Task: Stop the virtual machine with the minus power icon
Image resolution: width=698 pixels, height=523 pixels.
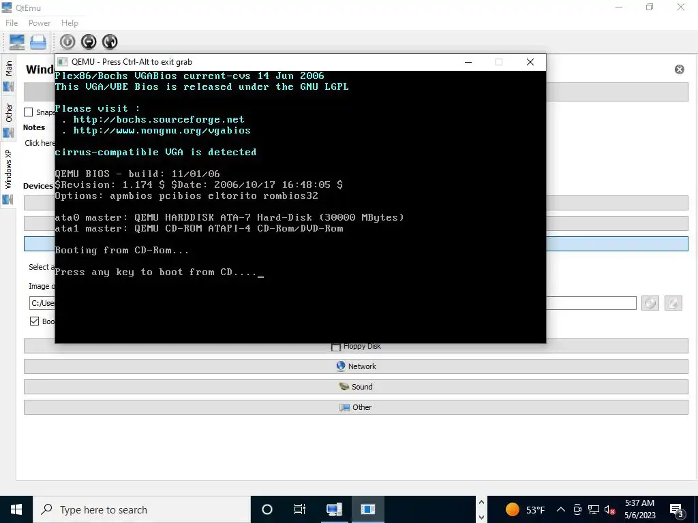Action: (x=89, y=42)
